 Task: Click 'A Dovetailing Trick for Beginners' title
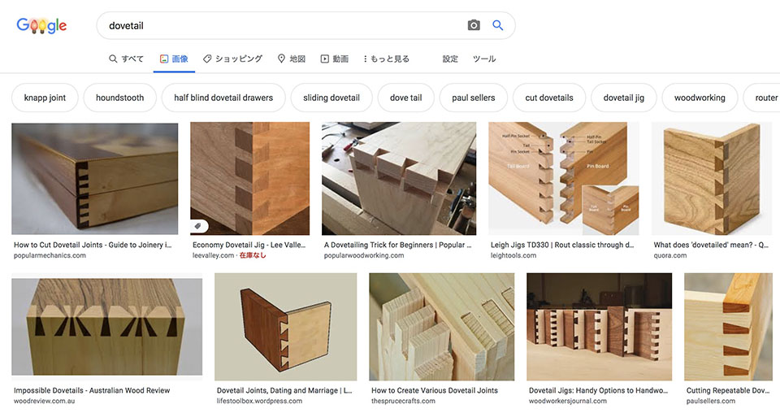click(x=397, y=245)
